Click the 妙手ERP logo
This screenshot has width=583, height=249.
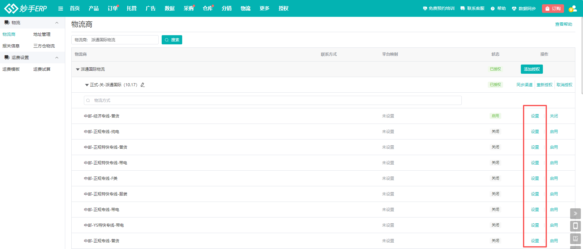[x=26, y=8]
